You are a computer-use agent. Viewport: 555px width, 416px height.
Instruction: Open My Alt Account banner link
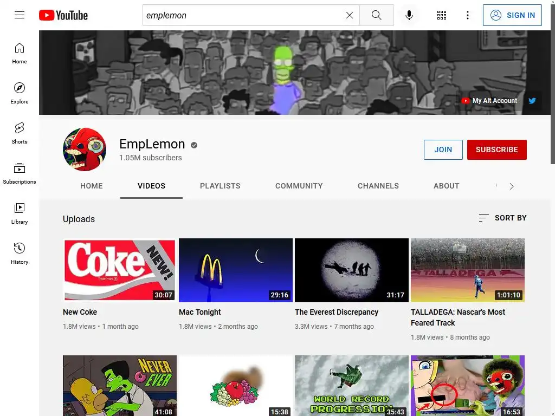coord(489,101)
